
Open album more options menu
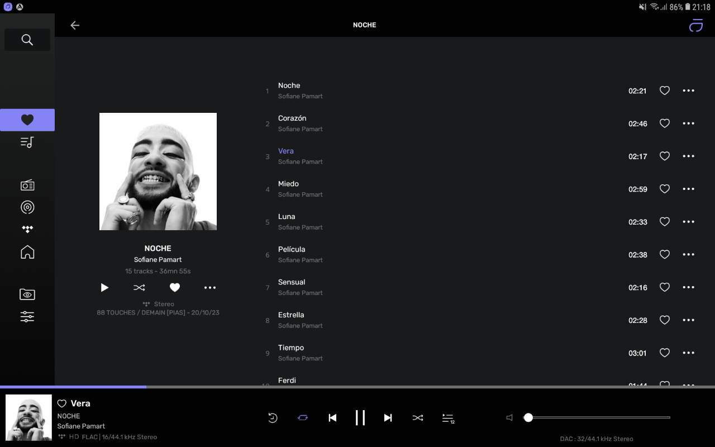coord(210,288)
